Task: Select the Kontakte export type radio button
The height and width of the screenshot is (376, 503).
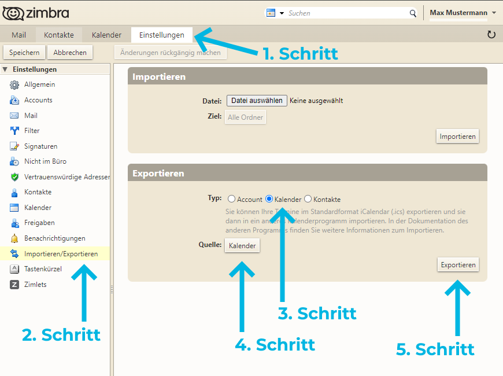Action: pyautogui.click(x=308, y=199)
